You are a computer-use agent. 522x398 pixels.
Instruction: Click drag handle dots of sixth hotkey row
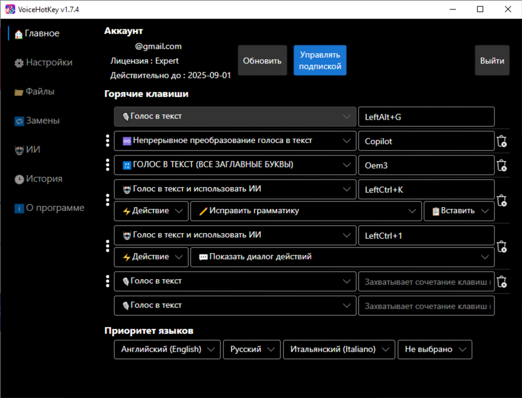coord(108,281)
